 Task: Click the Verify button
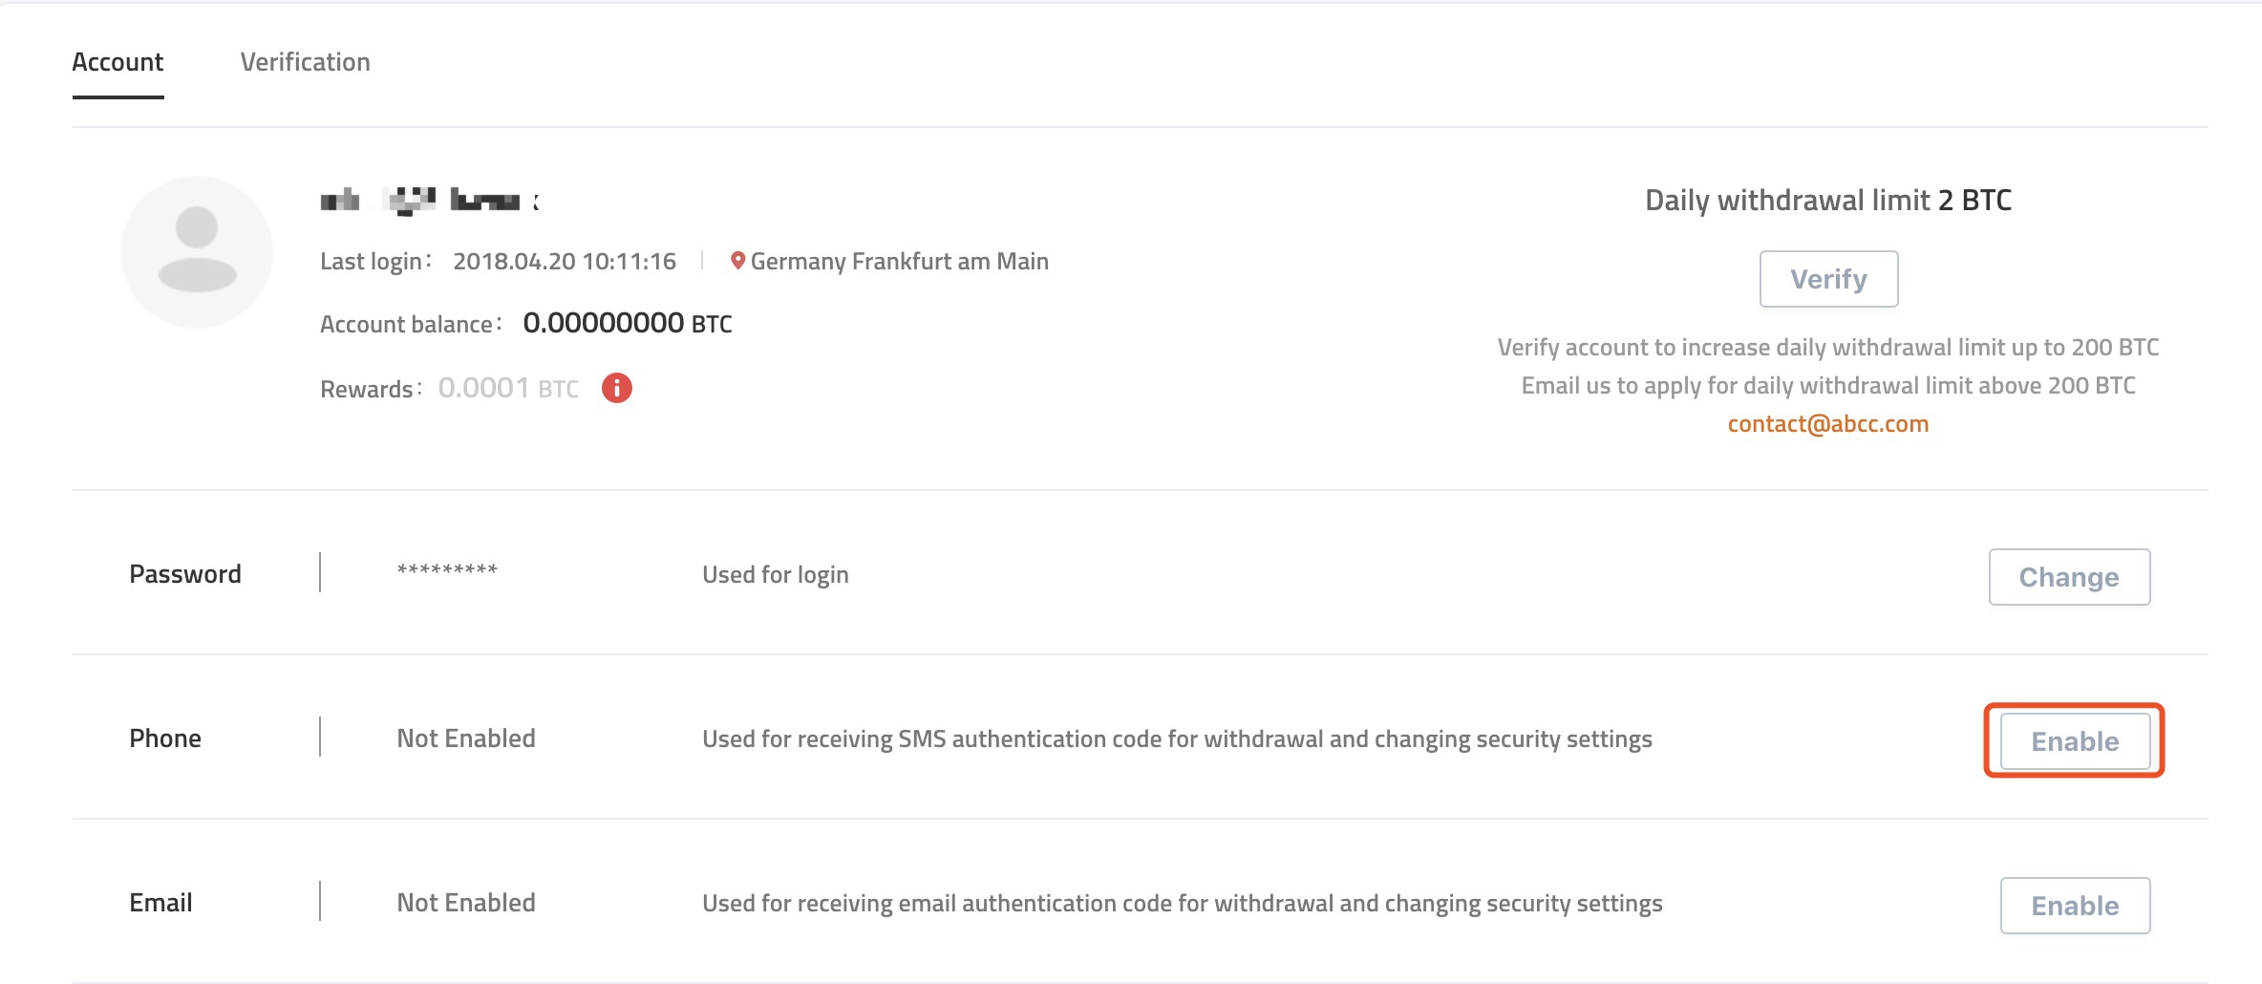pyautogui.click(x=1828, y=279)
